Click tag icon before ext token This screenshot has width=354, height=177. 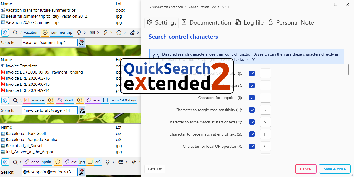(67, 162)
